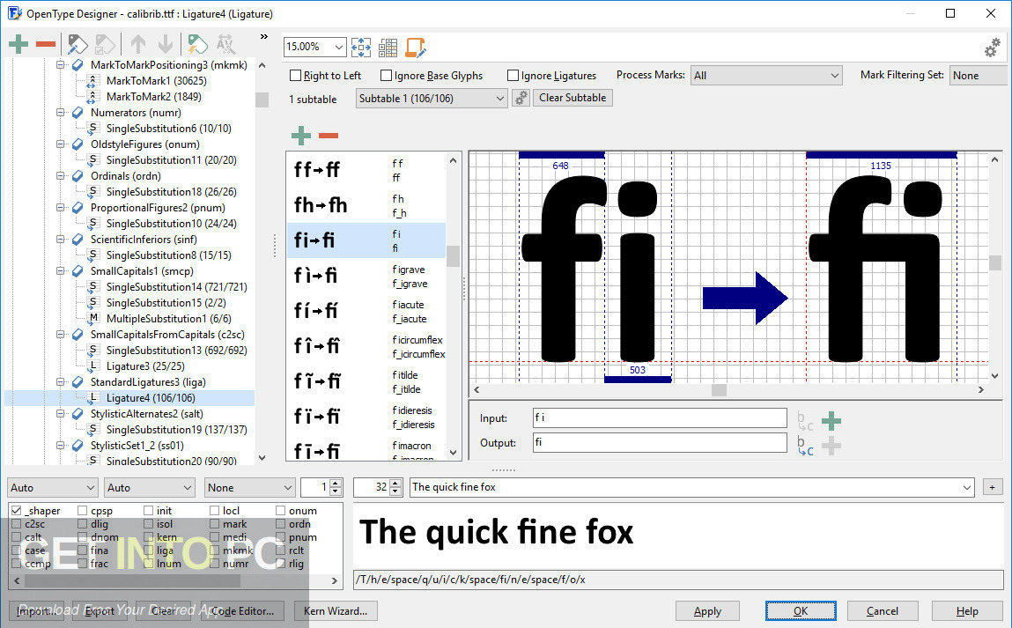Click the green plus beside the Input field
The height and width of the screenshot is (628, 1012).
tap(831, 421)
